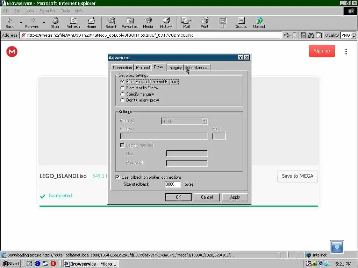
Task: Click the proxy User input field
Action: point(187,154)
